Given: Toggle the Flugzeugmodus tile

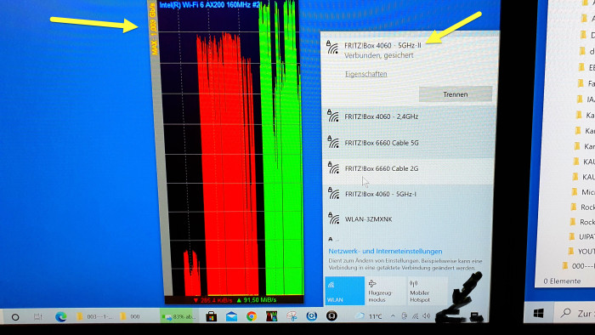Looking at the screenshot, I should 385,291.
